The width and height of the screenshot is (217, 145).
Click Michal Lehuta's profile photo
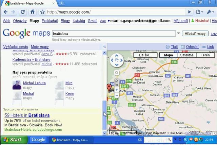pyautogui.click(x=17, y=85)
